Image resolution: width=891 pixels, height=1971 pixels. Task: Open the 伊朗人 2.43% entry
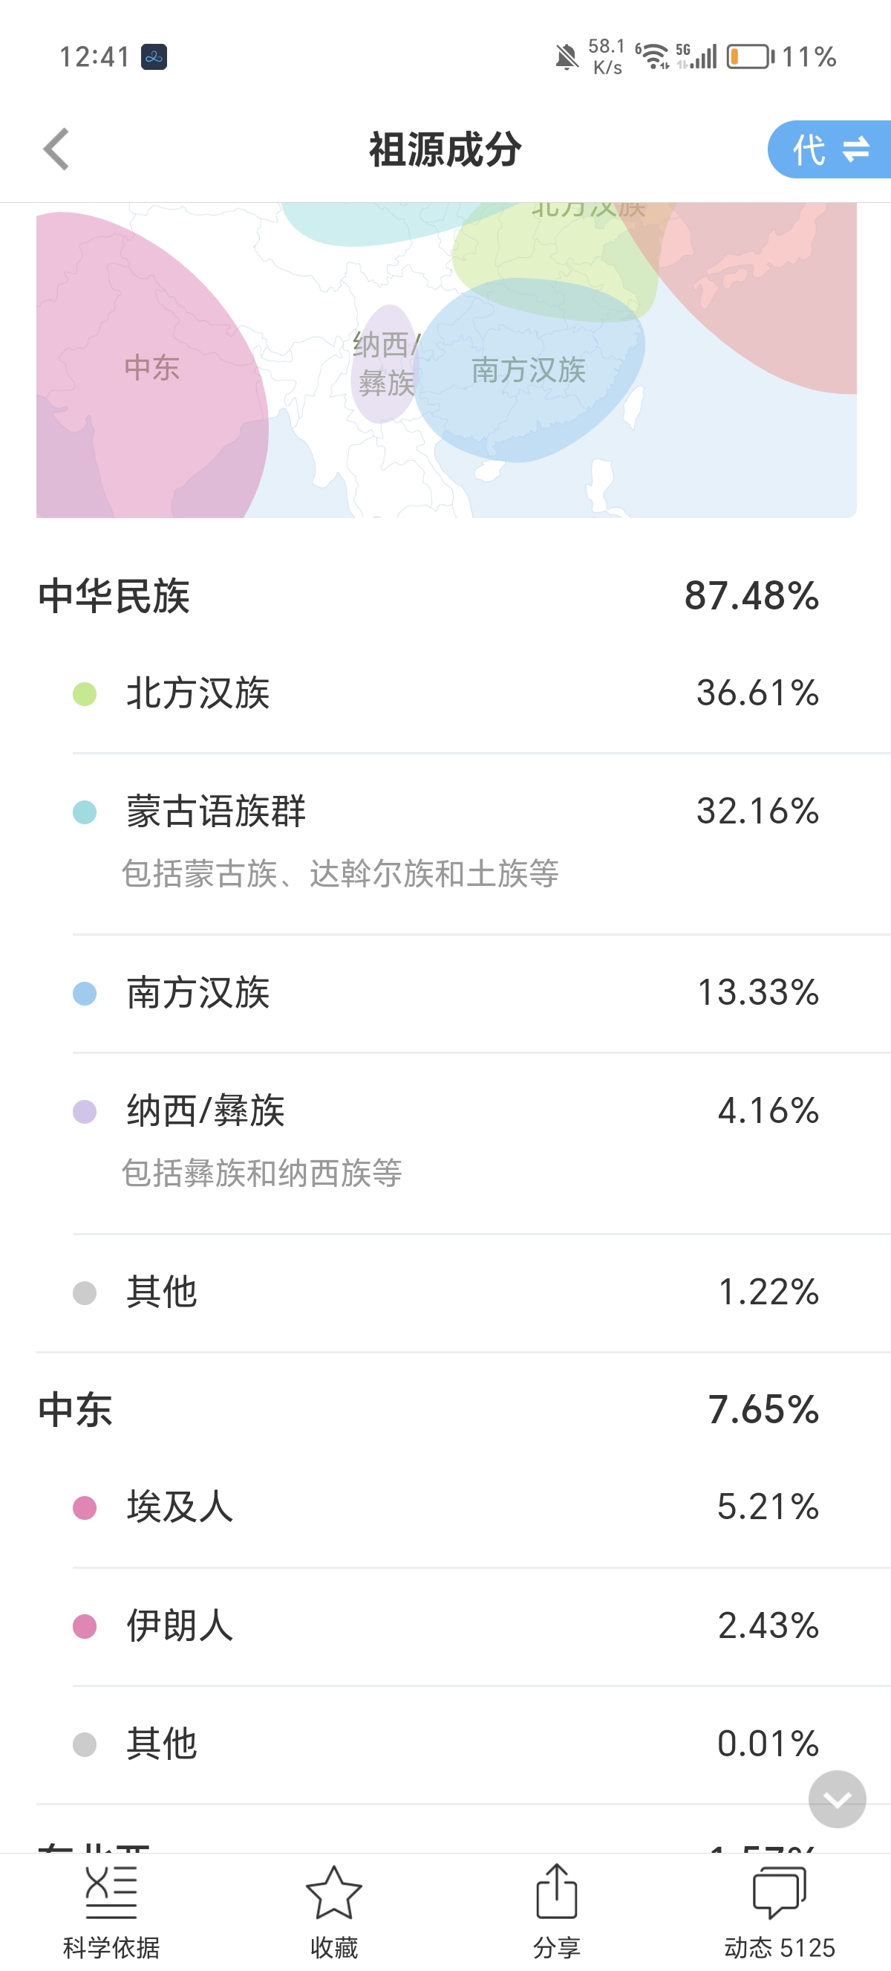[443, 1625]
